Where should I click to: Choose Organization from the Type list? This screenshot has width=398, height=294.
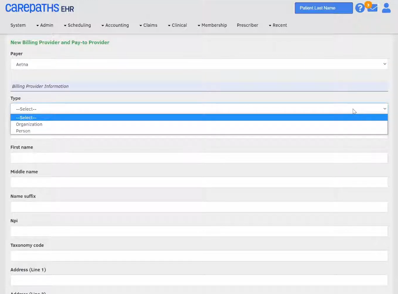[29, 124]
